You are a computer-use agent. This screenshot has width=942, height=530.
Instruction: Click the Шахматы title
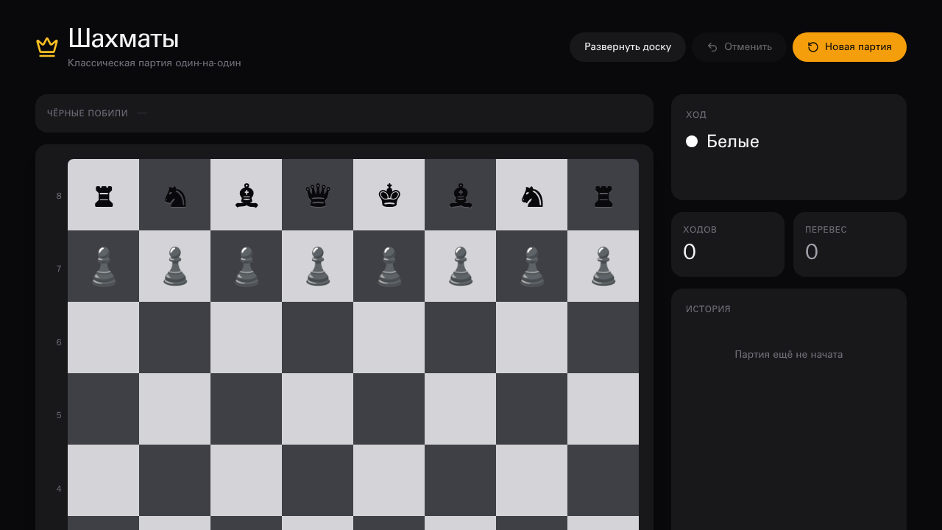[x=124, y=39]
